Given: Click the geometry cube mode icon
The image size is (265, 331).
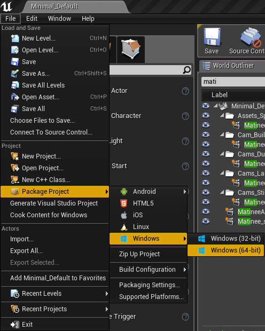Looking at the screenshot, I should (131, 49).
